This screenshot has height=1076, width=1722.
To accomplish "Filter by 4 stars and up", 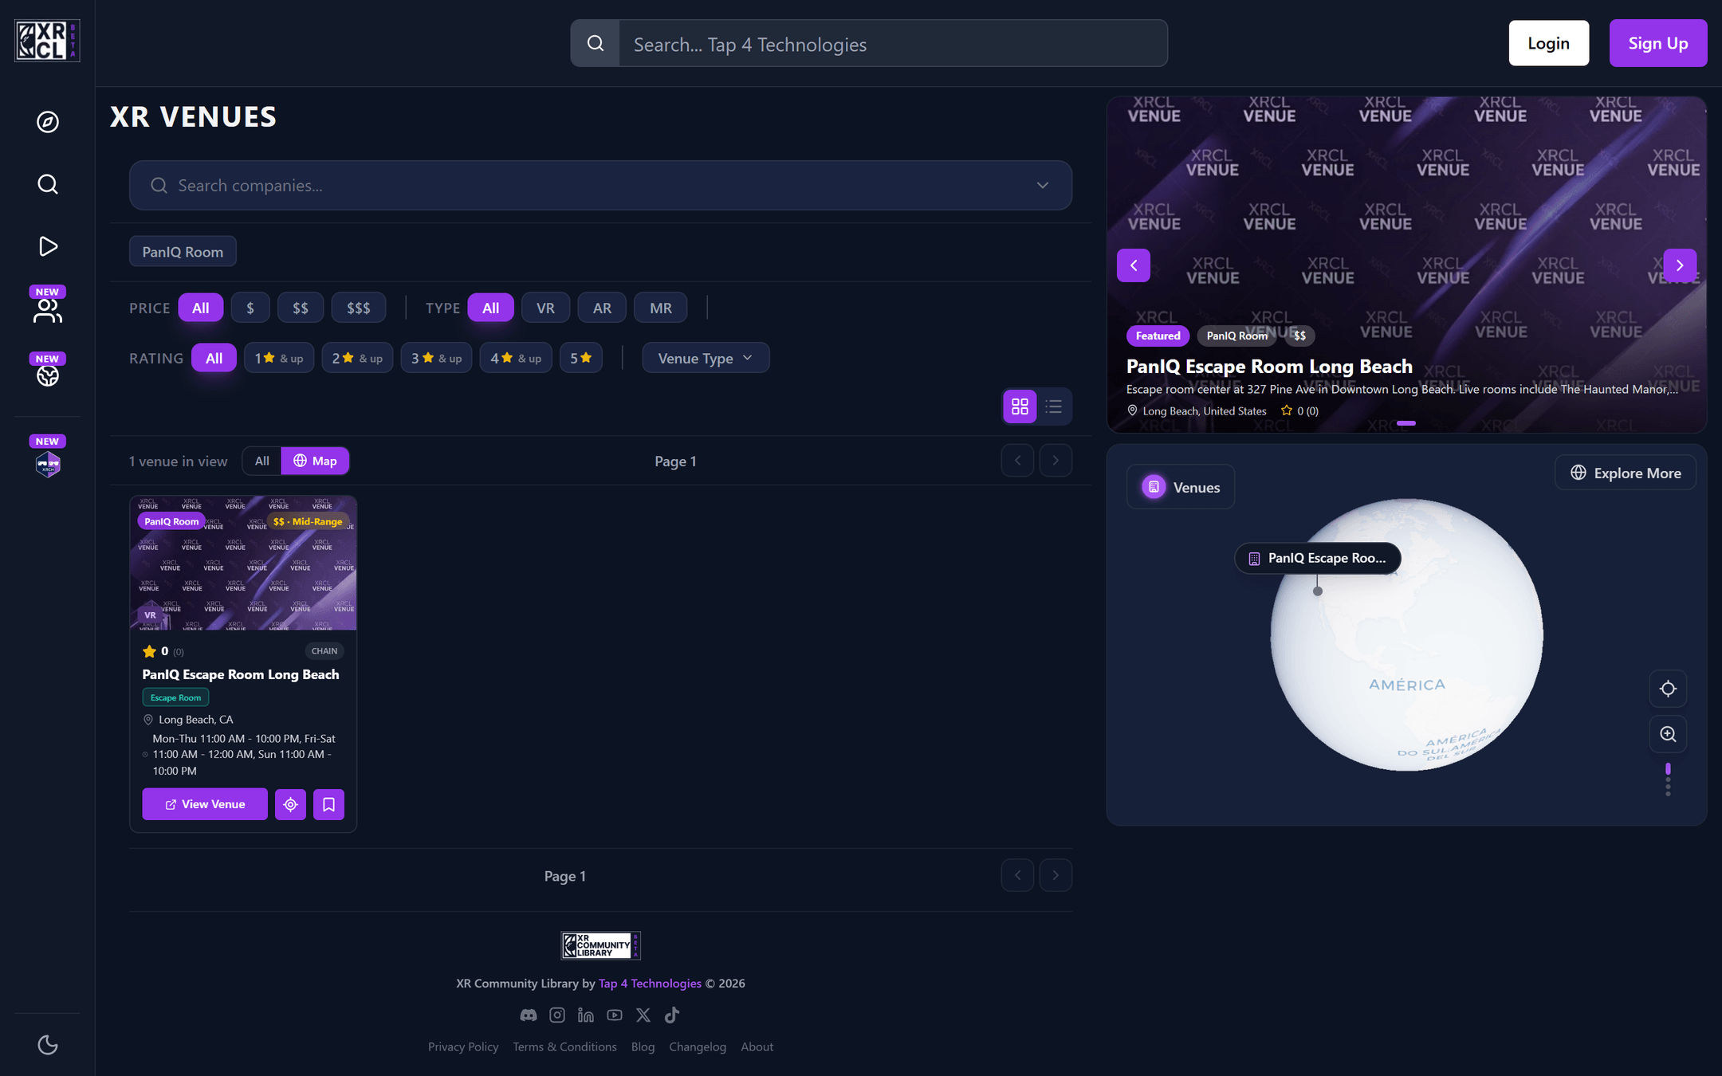I will 516,358.
